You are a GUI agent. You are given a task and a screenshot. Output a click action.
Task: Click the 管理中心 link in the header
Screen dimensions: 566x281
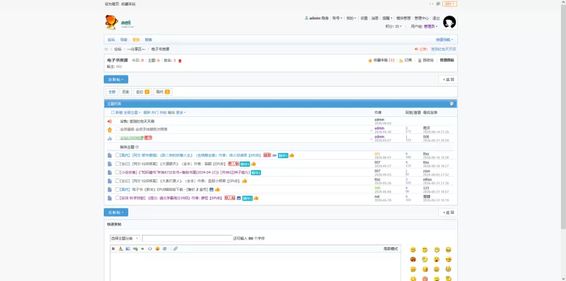[x=421, y=18]
